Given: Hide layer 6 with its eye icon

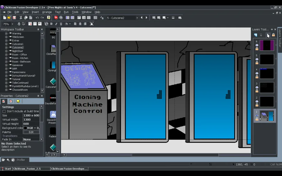Looking at the screenshot, I should [257, 45].
